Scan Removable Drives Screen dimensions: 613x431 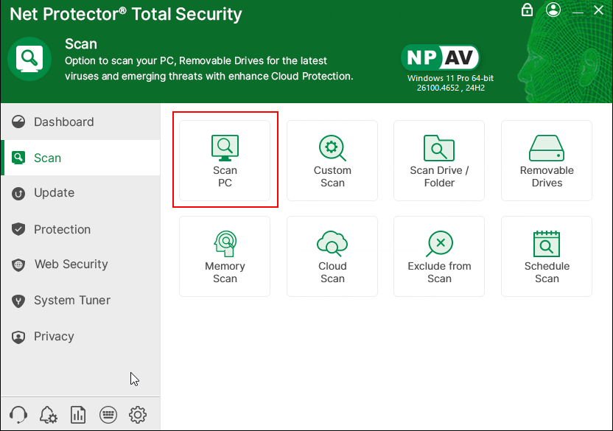547,160
